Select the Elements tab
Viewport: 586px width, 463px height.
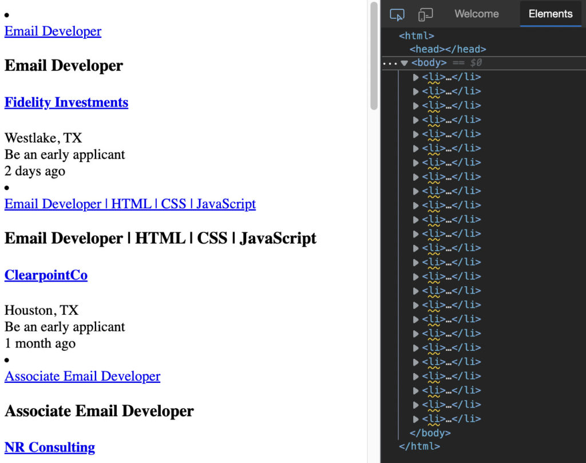pyautogui.click(x=550, y=14)
